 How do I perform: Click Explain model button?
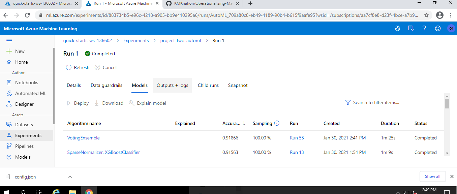148,103
